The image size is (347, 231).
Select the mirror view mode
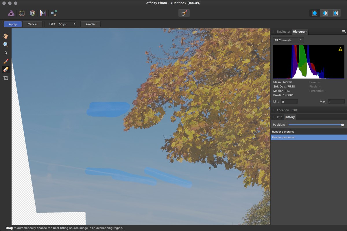pyautogui.click(x=335, y=13)
